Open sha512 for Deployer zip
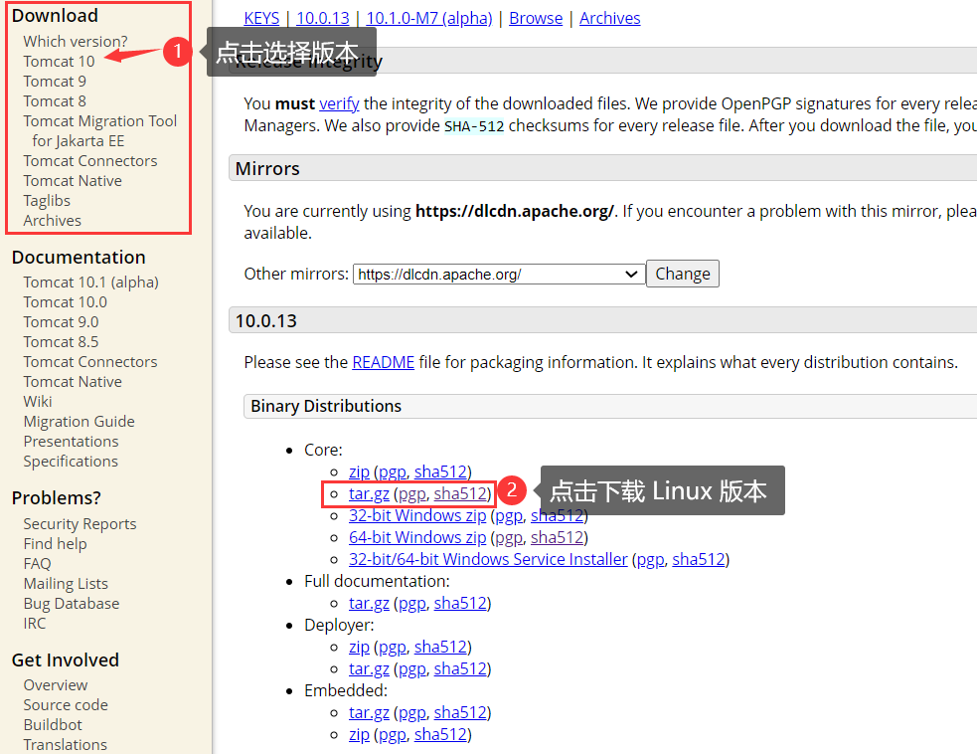977x754 pixels. pyautogui.click(x=440, y=647)
